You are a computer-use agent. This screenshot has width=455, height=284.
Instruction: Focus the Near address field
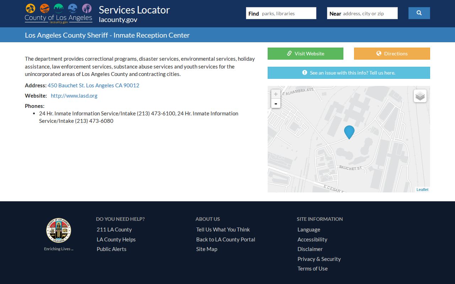(362, 13)
